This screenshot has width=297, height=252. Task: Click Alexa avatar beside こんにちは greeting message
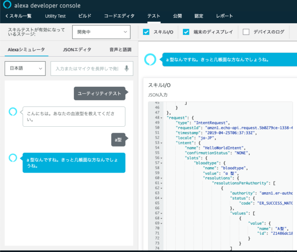click(x=13, y=111)
